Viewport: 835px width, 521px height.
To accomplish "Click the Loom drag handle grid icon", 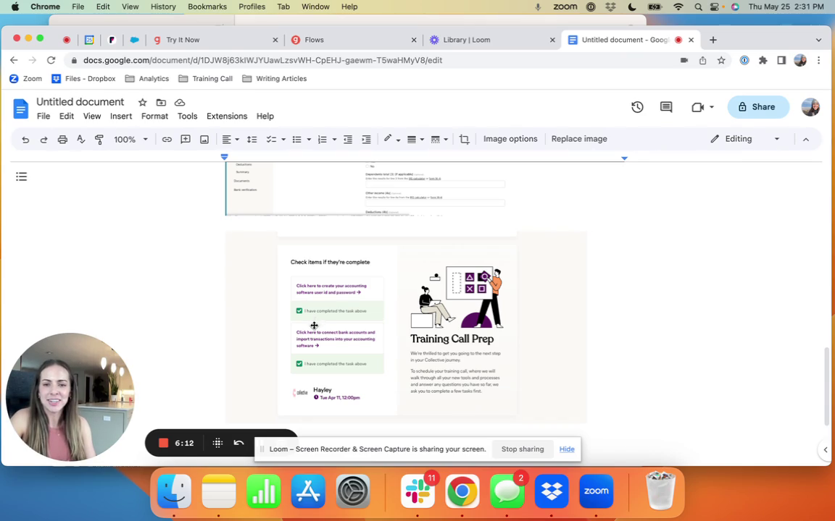I will [217, 443].
